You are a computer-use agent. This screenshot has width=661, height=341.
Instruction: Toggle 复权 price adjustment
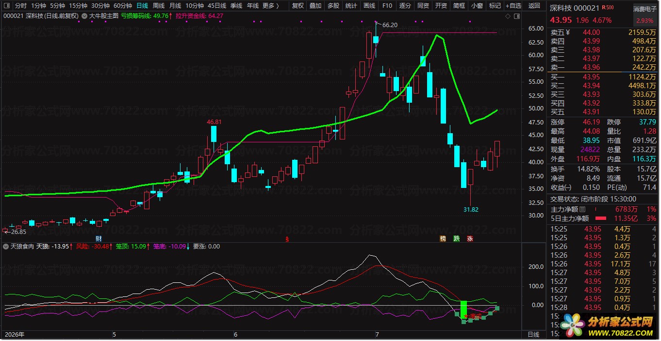[298, 6]
